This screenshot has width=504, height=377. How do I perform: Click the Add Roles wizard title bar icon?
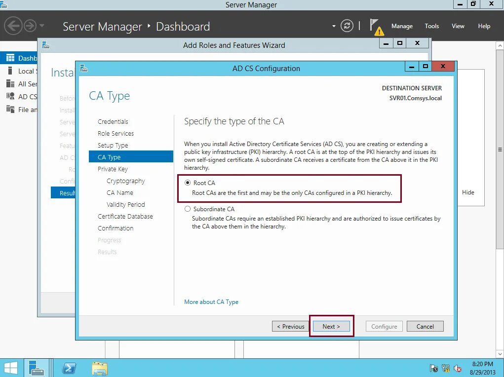[x=46, y=45]
